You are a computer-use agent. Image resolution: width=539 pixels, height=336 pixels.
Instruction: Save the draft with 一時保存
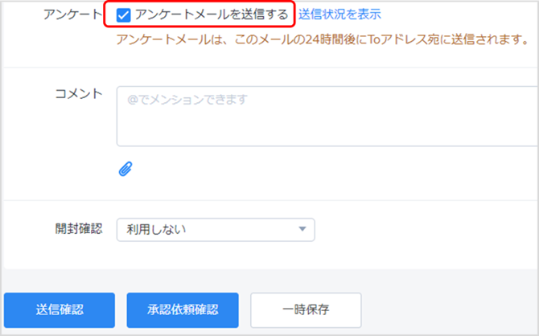pyautogui.click(x=306, y=309)
